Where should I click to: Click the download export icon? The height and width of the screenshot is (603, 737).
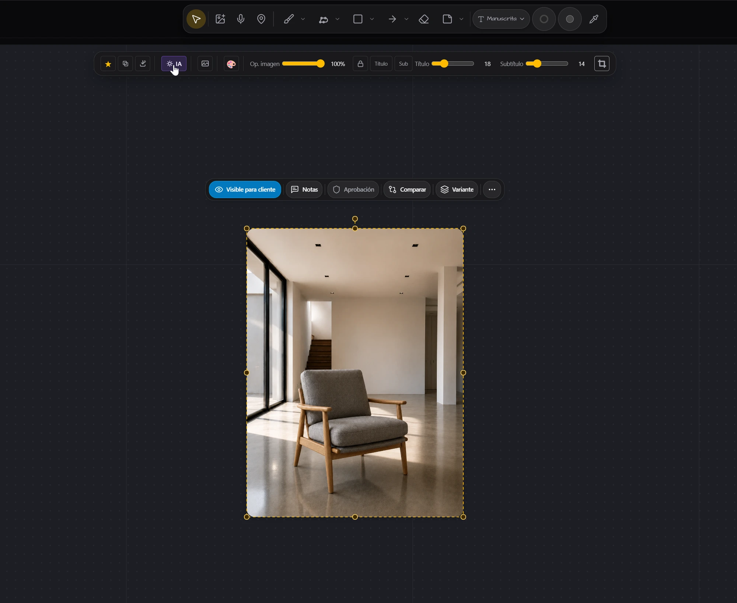pyautogui.click(x=143, y=64)
